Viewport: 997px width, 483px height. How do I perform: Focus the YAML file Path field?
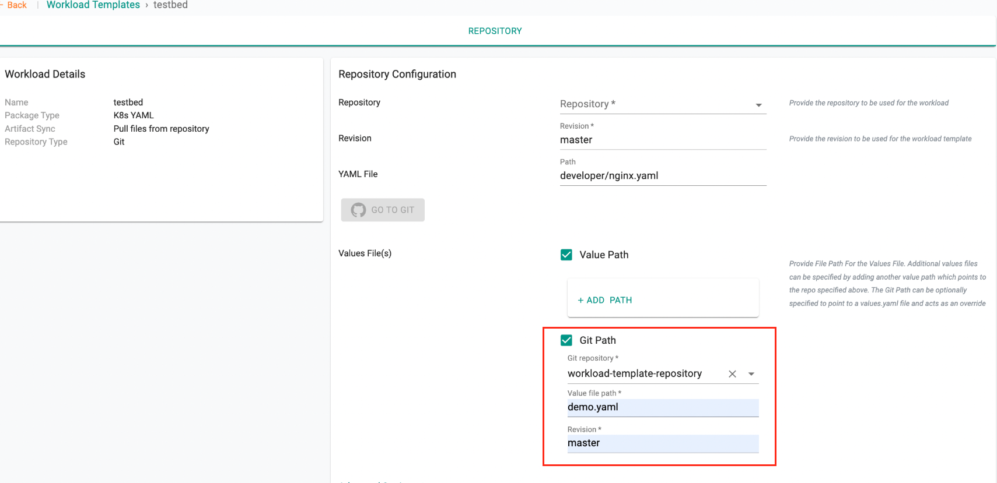662,176
